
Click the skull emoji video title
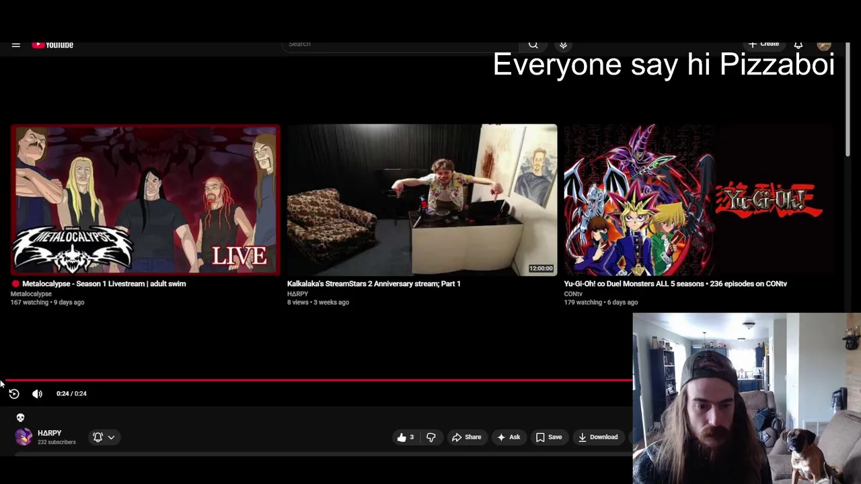[20, 417]
